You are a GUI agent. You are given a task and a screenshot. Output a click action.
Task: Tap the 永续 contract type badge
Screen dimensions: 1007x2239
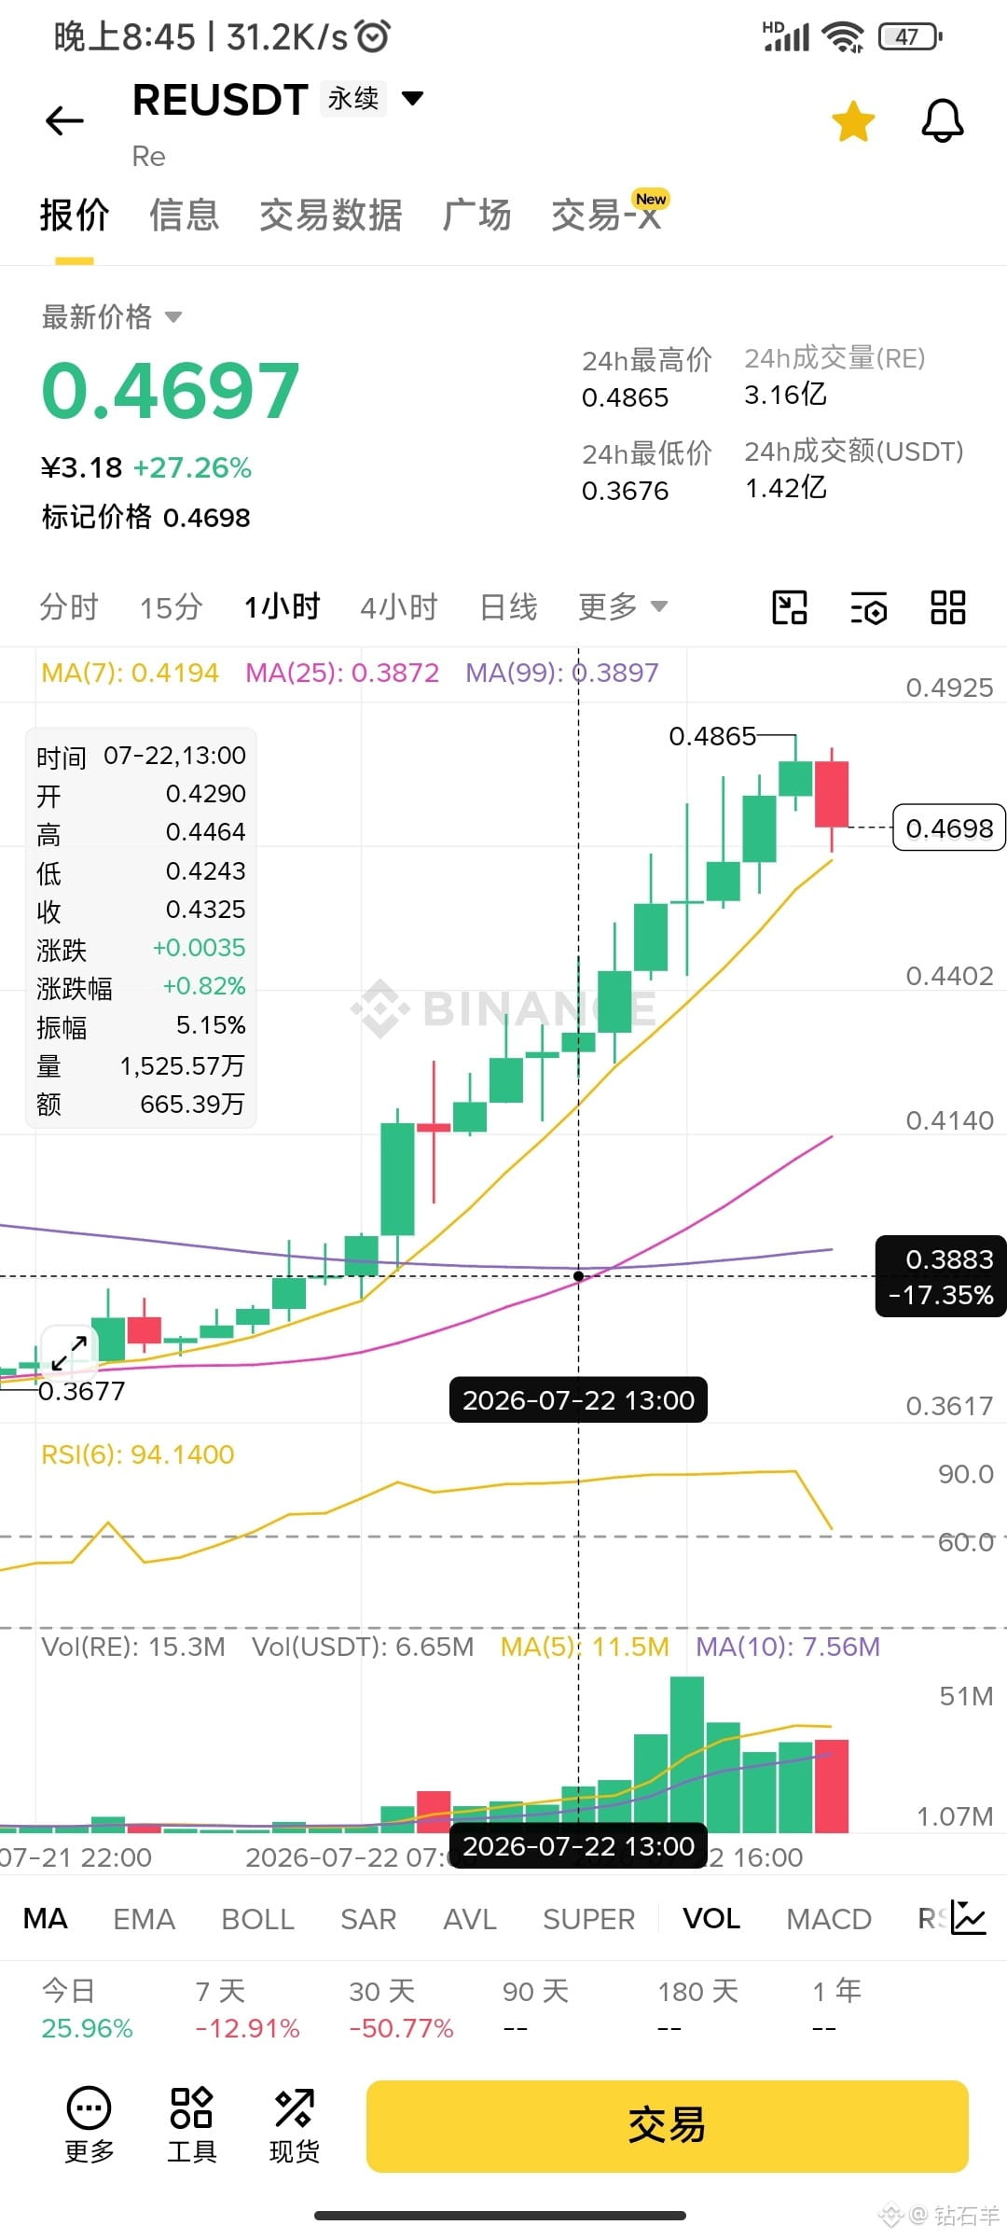(x=353, y=98)
